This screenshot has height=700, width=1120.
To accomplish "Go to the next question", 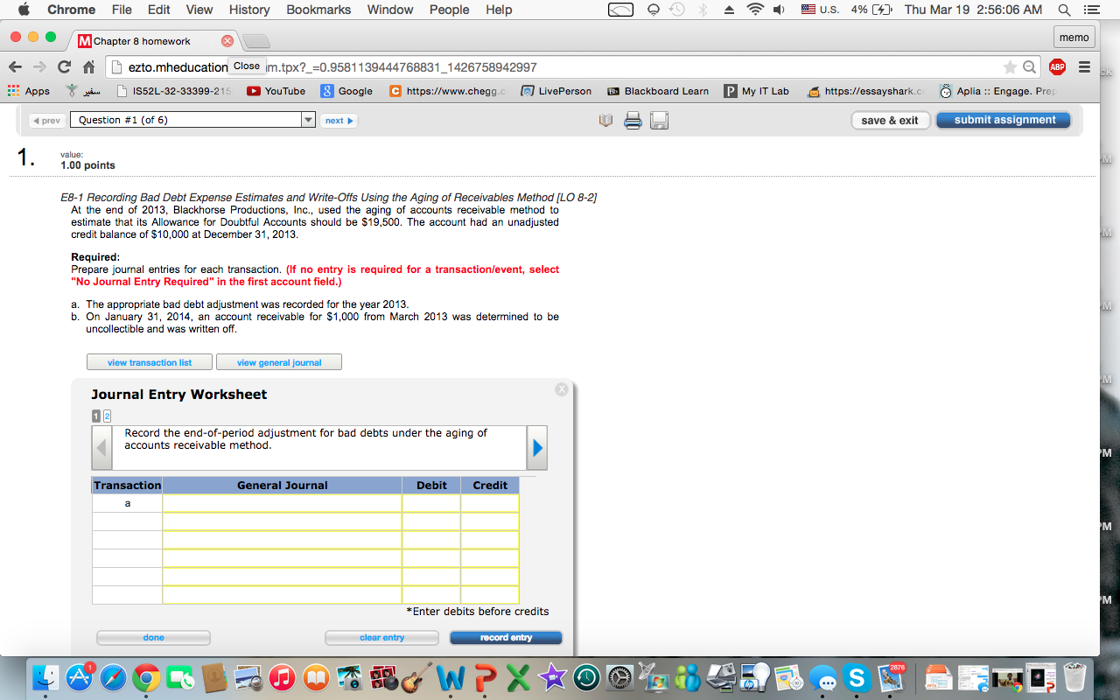I will tap(339, 121).
